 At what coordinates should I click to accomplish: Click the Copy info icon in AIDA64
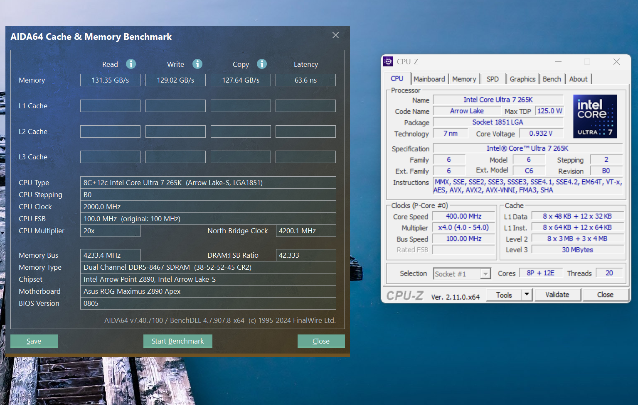coord(262,64)
